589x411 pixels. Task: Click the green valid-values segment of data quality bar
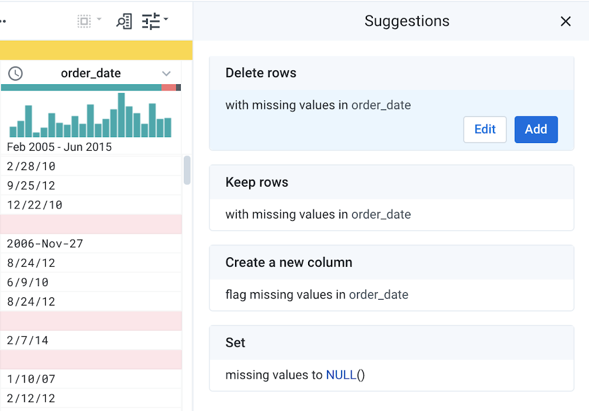[x=81, y=88]
